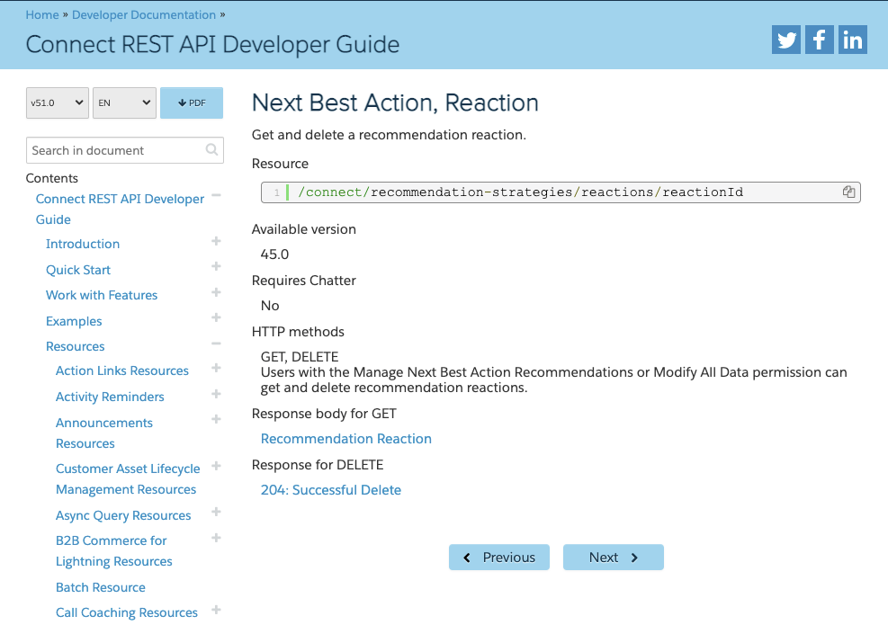Open Async Query Resources topic

pyautogui.click(x=123, y=516)
